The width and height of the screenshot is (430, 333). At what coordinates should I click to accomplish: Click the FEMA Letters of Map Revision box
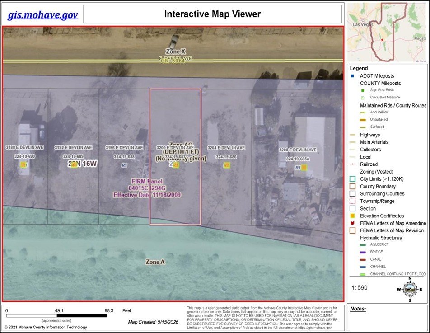[353, 230]
